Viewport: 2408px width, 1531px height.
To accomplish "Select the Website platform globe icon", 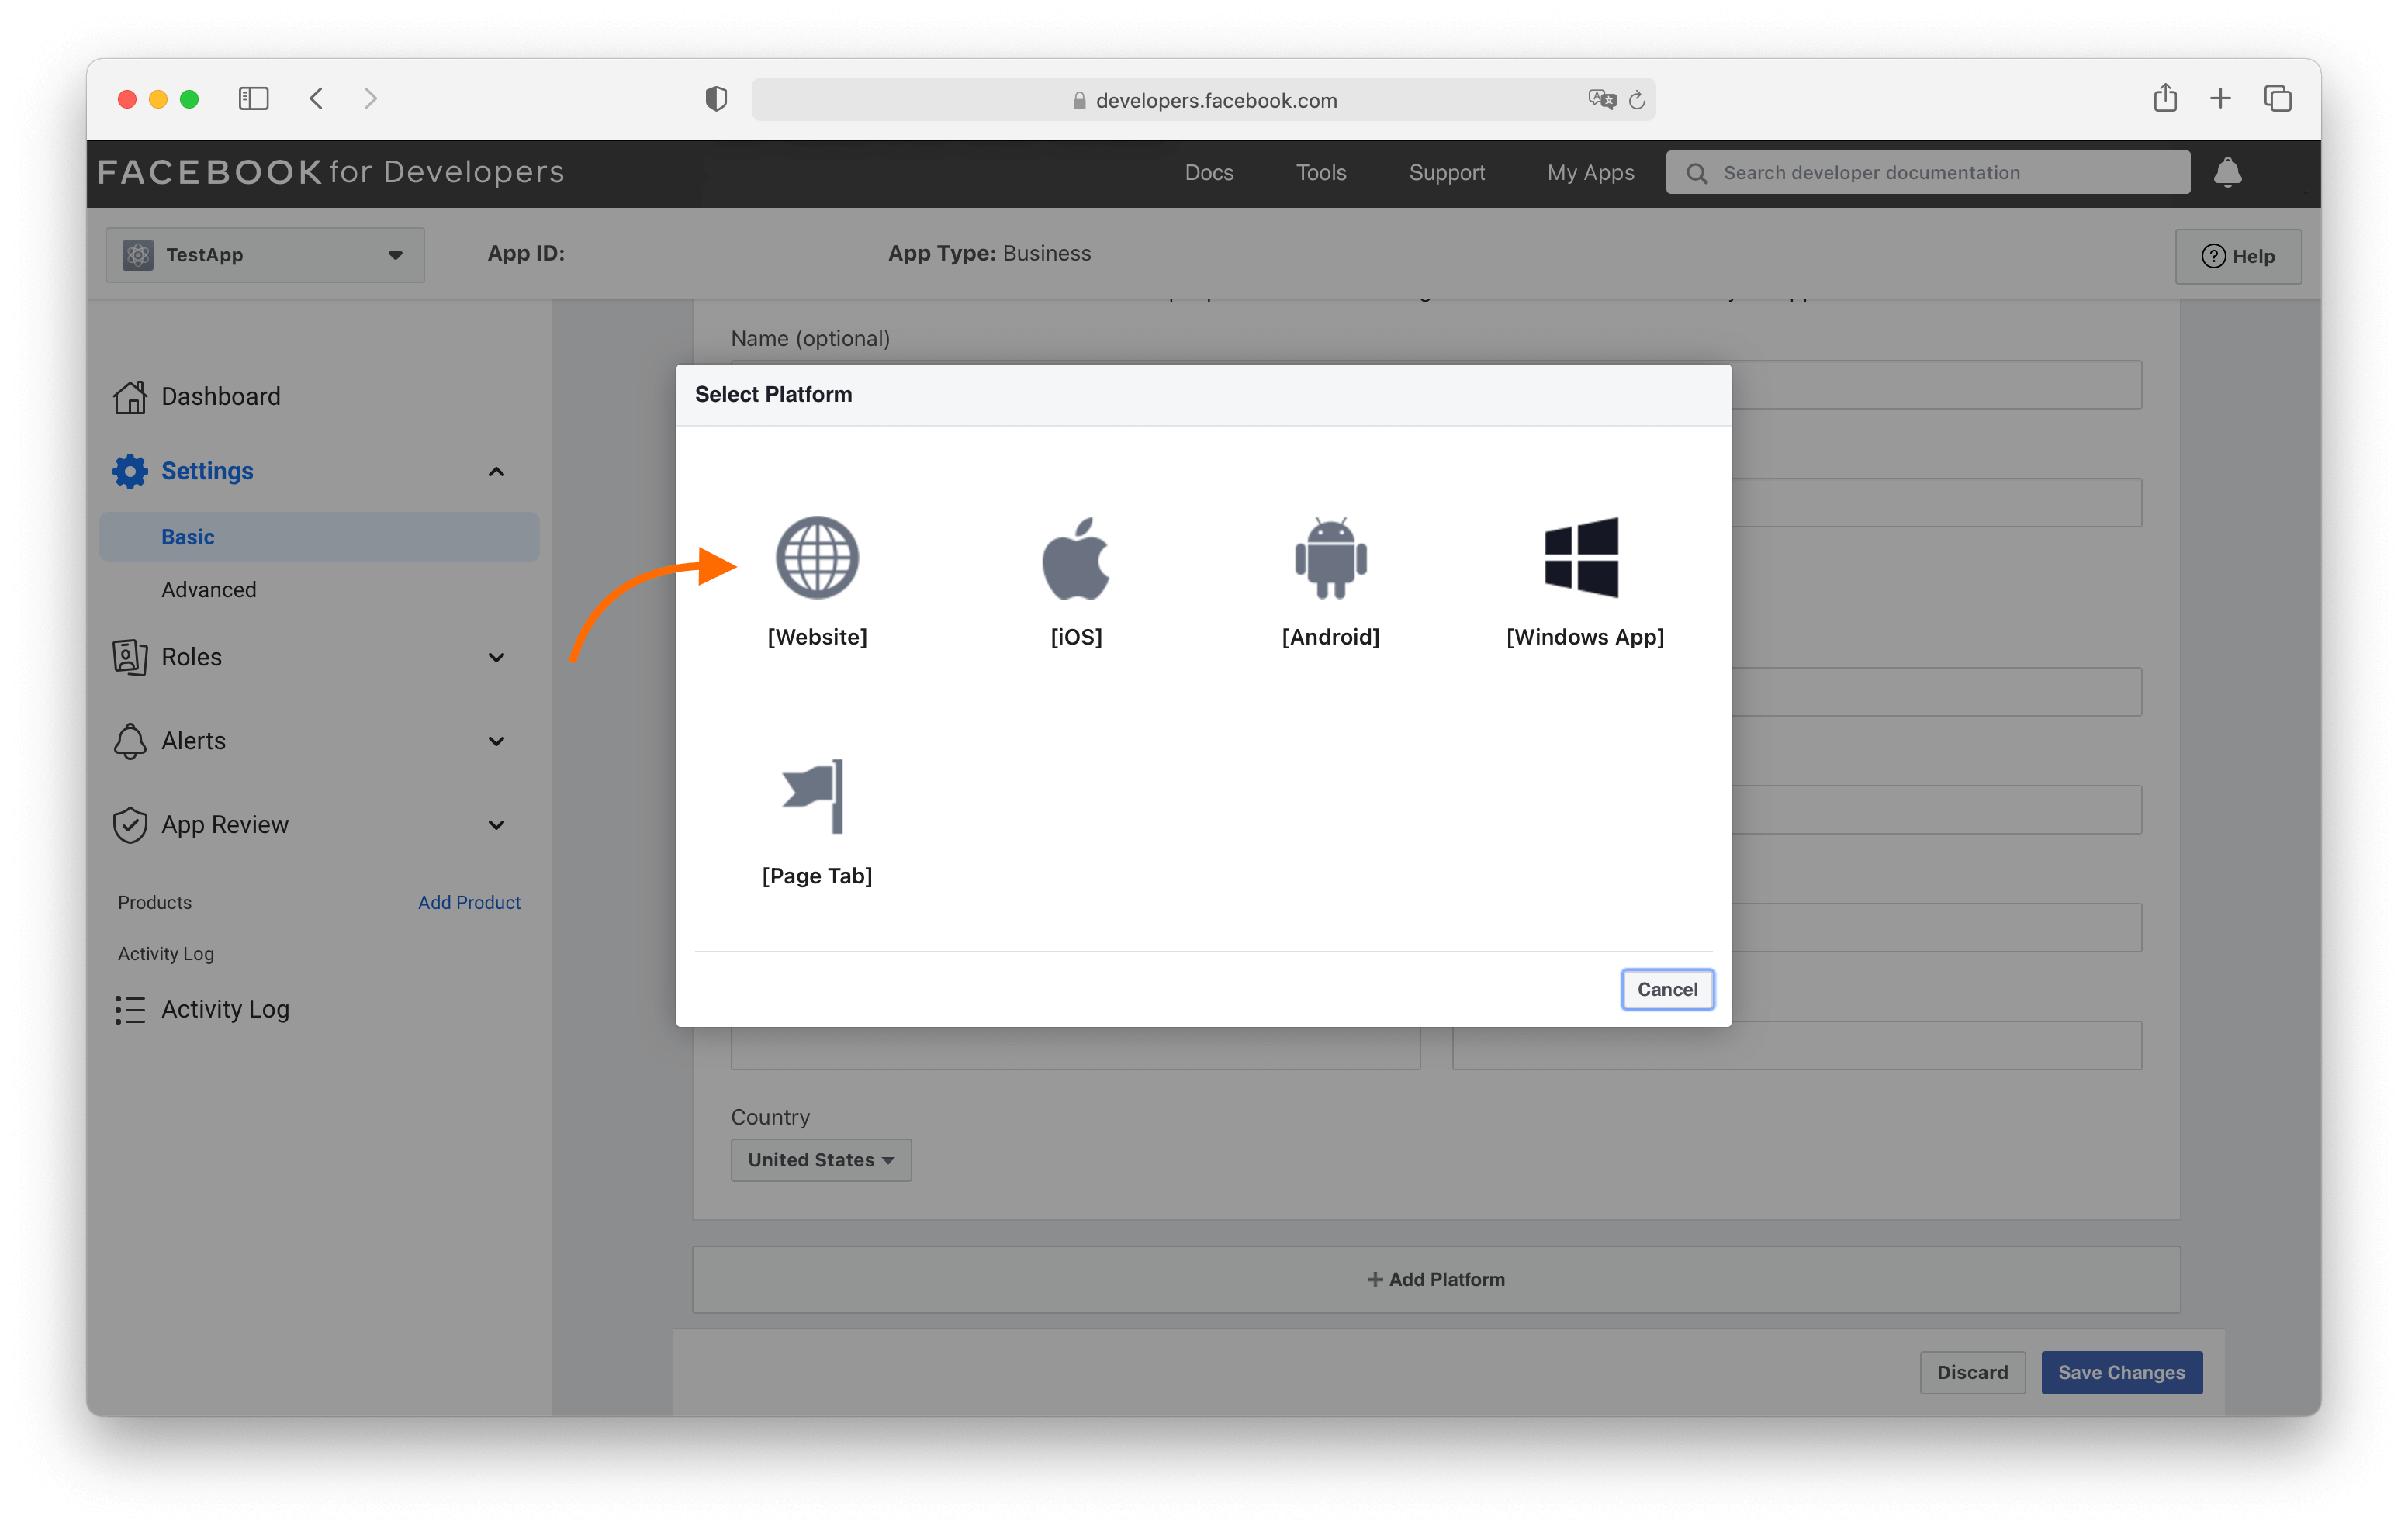I will 817,558.
